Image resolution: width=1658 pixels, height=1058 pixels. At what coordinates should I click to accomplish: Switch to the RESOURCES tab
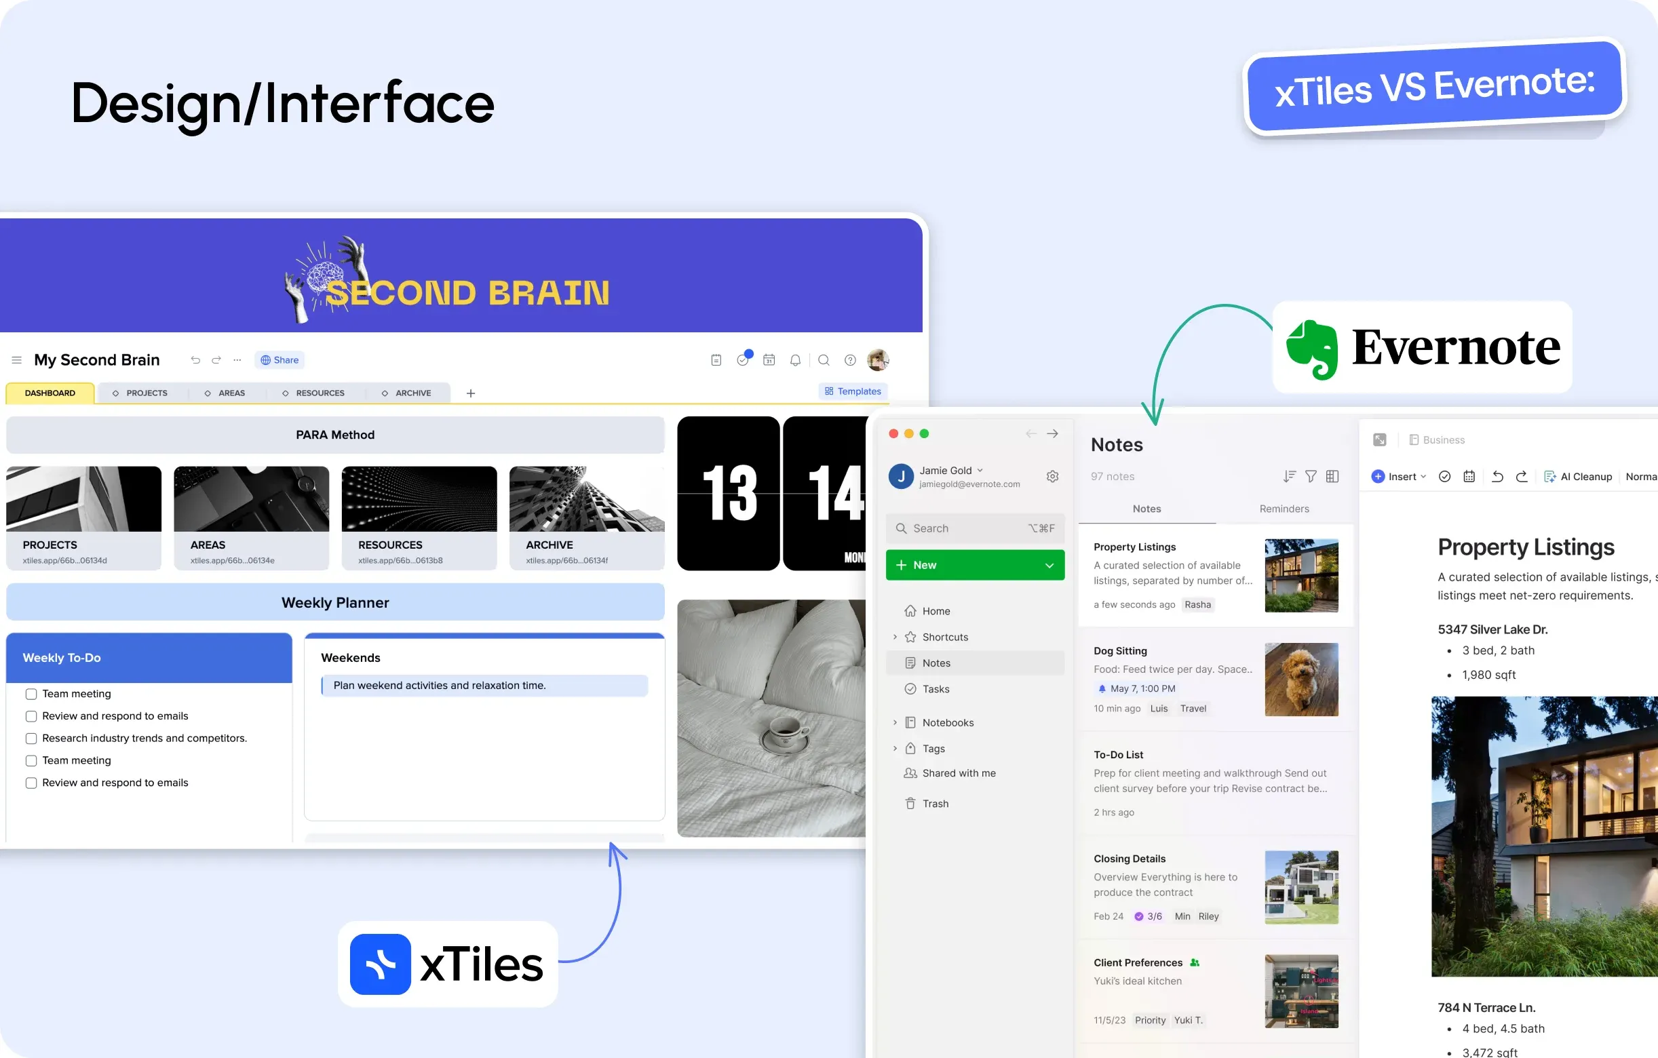[313, 393]
